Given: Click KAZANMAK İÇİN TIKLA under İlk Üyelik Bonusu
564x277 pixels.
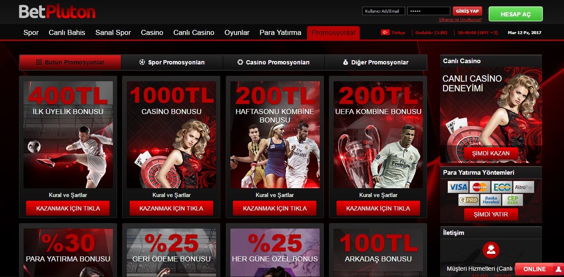Looking at the screenshot, I should (68, 208).
